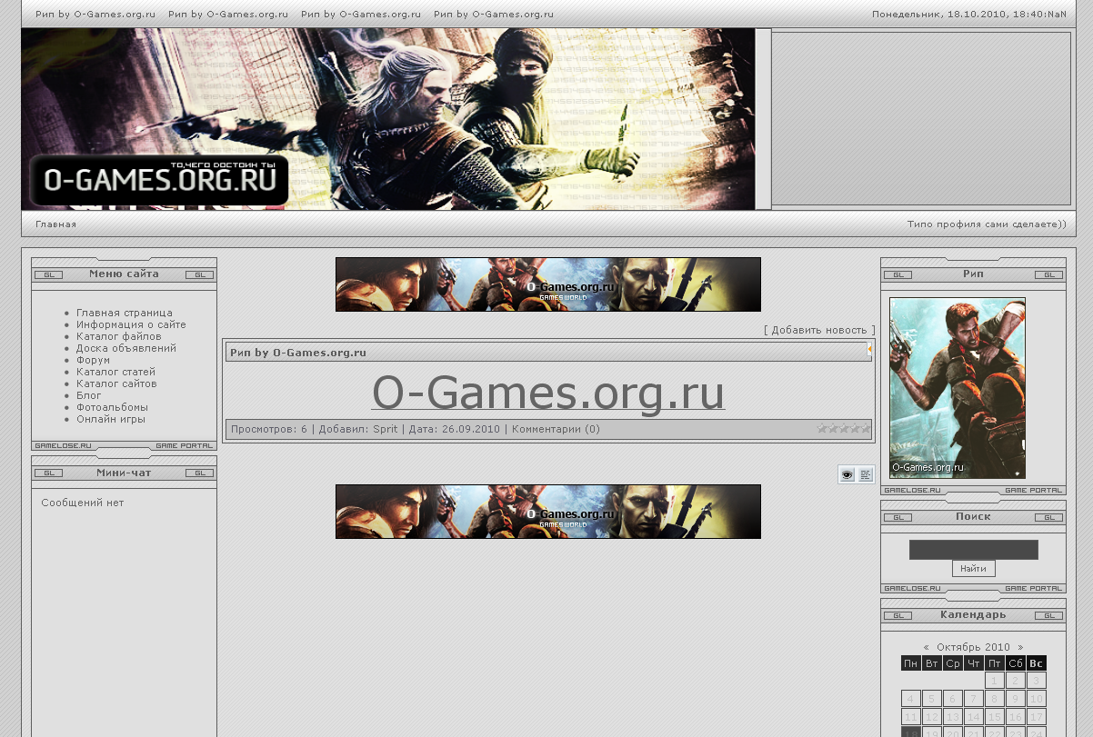Click the Дата: 26.09.2010 text

(455, 429)
